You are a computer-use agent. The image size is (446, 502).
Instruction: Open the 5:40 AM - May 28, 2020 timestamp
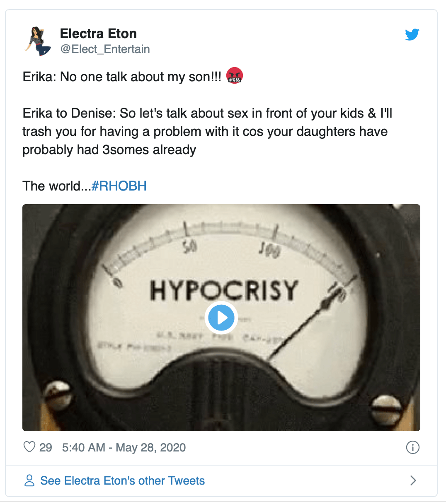click(x=124, y=447)
